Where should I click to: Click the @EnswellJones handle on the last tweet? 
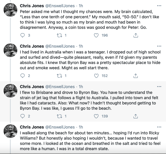pos(60,127)
